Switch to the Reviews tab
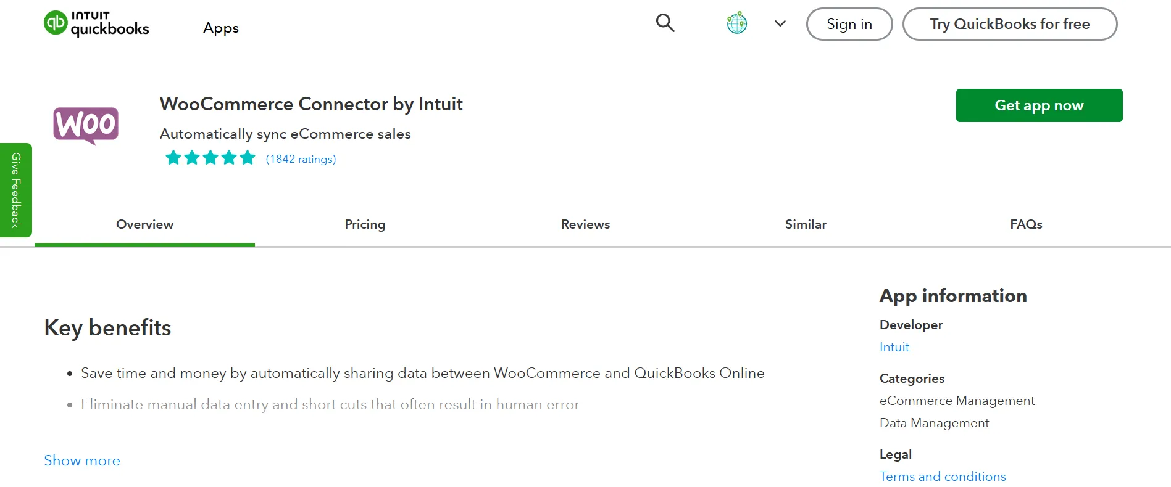Screen dimensions: 1171x487 pos(585,224)
